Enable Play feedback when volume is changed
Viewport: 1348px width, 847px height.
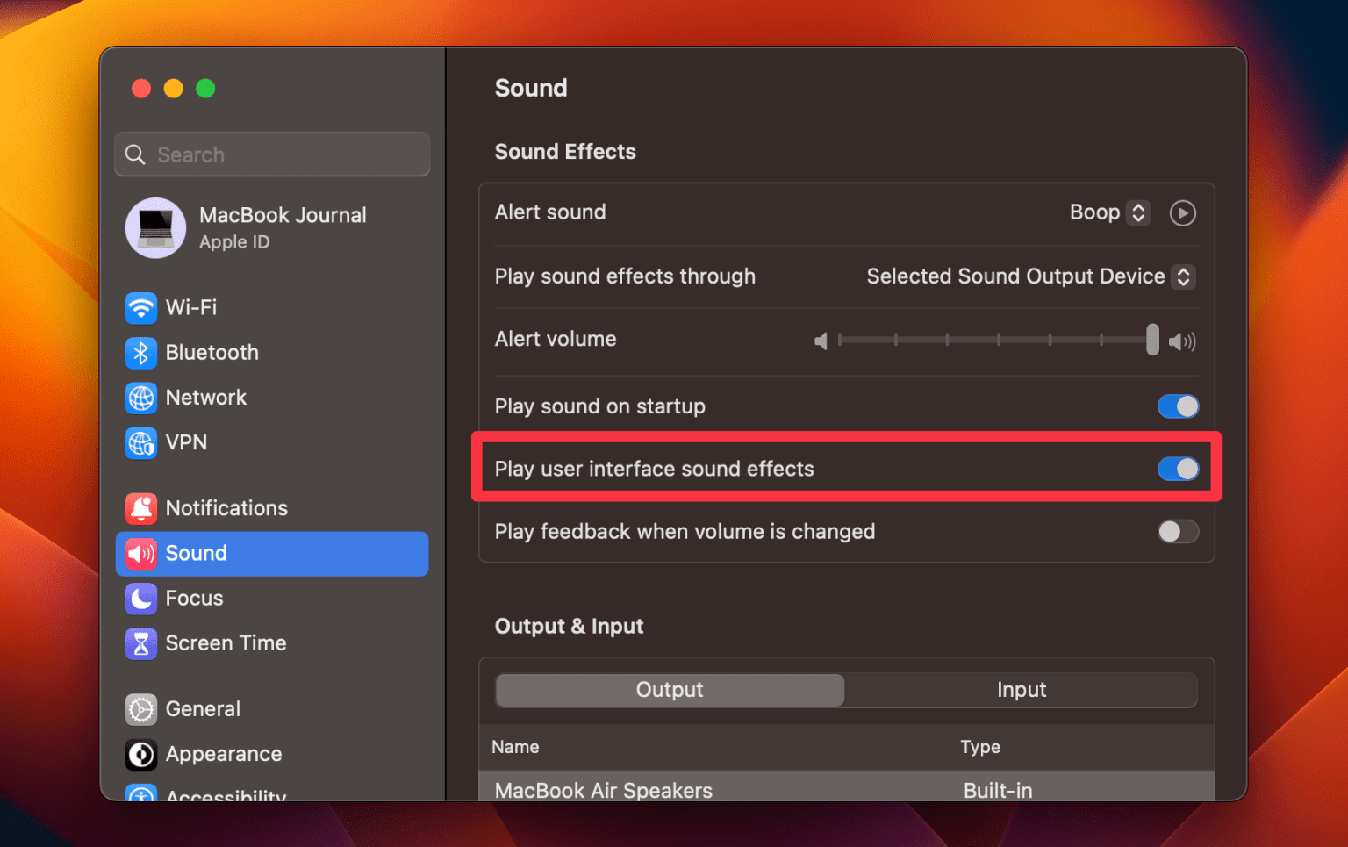coord(1179,531)
